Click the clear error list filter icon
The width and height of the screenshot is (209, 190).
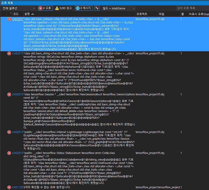[x=97, y=8]
